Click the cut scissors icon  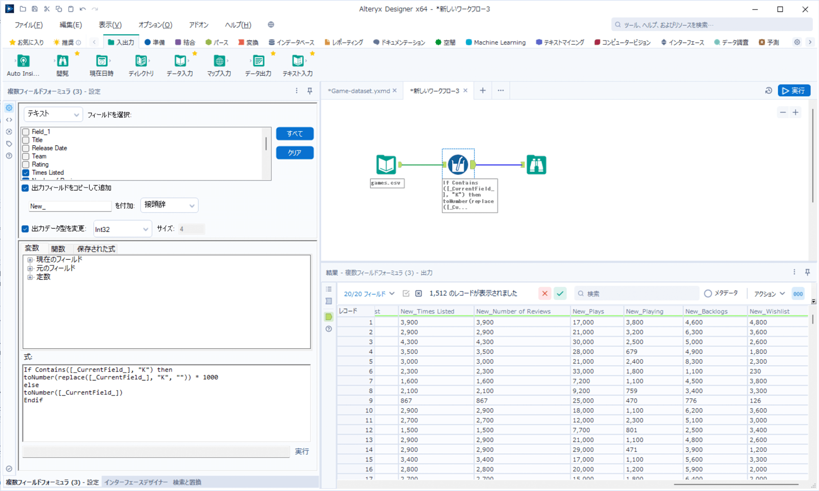tap(47, 9)
